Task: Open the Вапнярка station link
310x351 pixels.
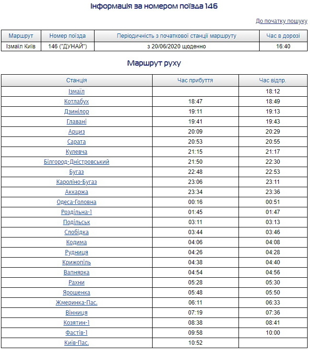Action: [77, 272]
